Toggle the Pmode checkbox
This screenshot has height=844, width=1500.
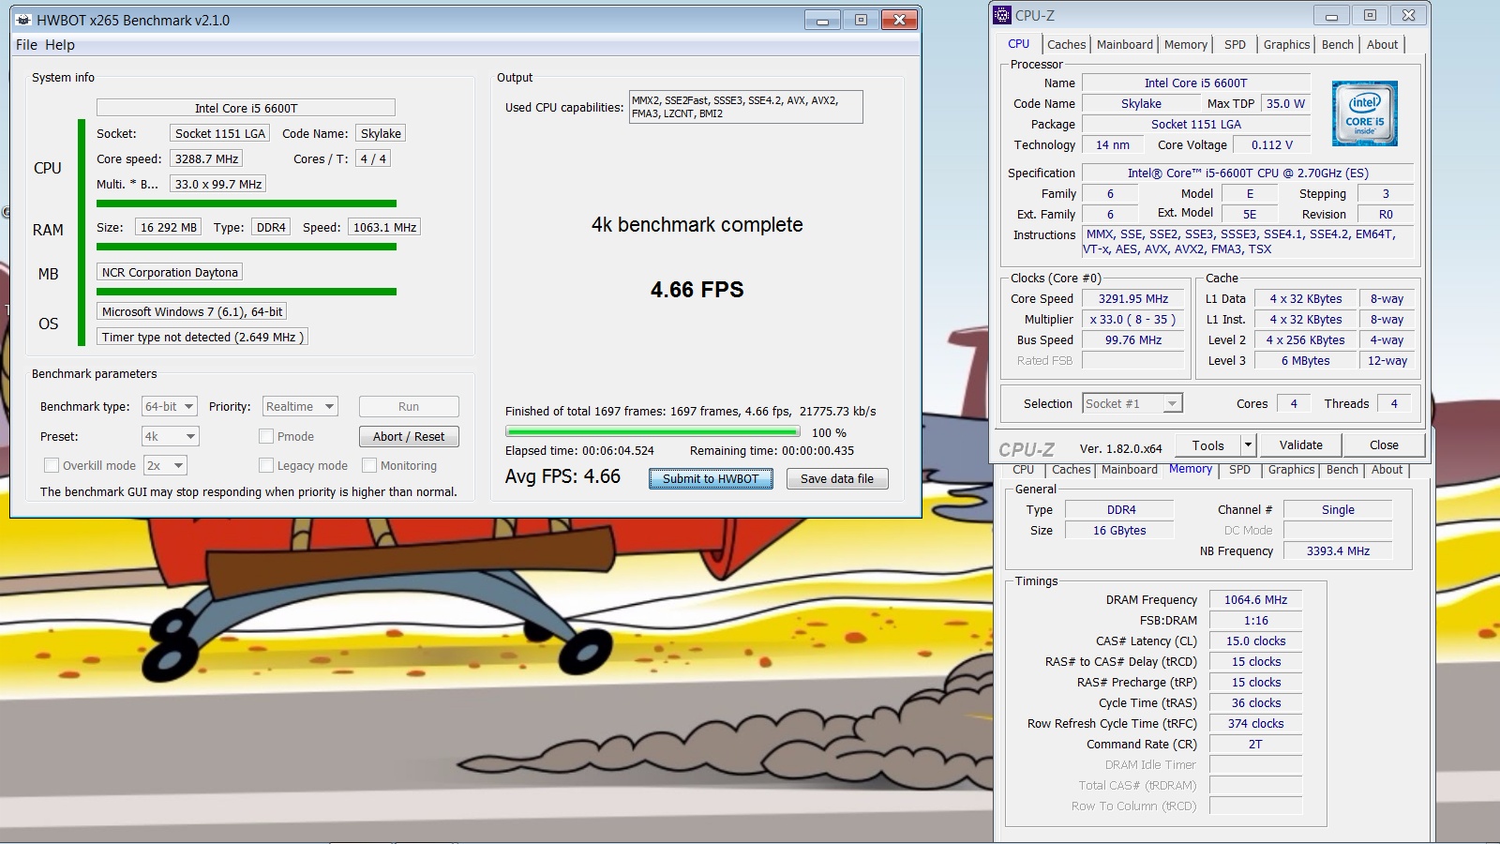(x=266, y=436)
